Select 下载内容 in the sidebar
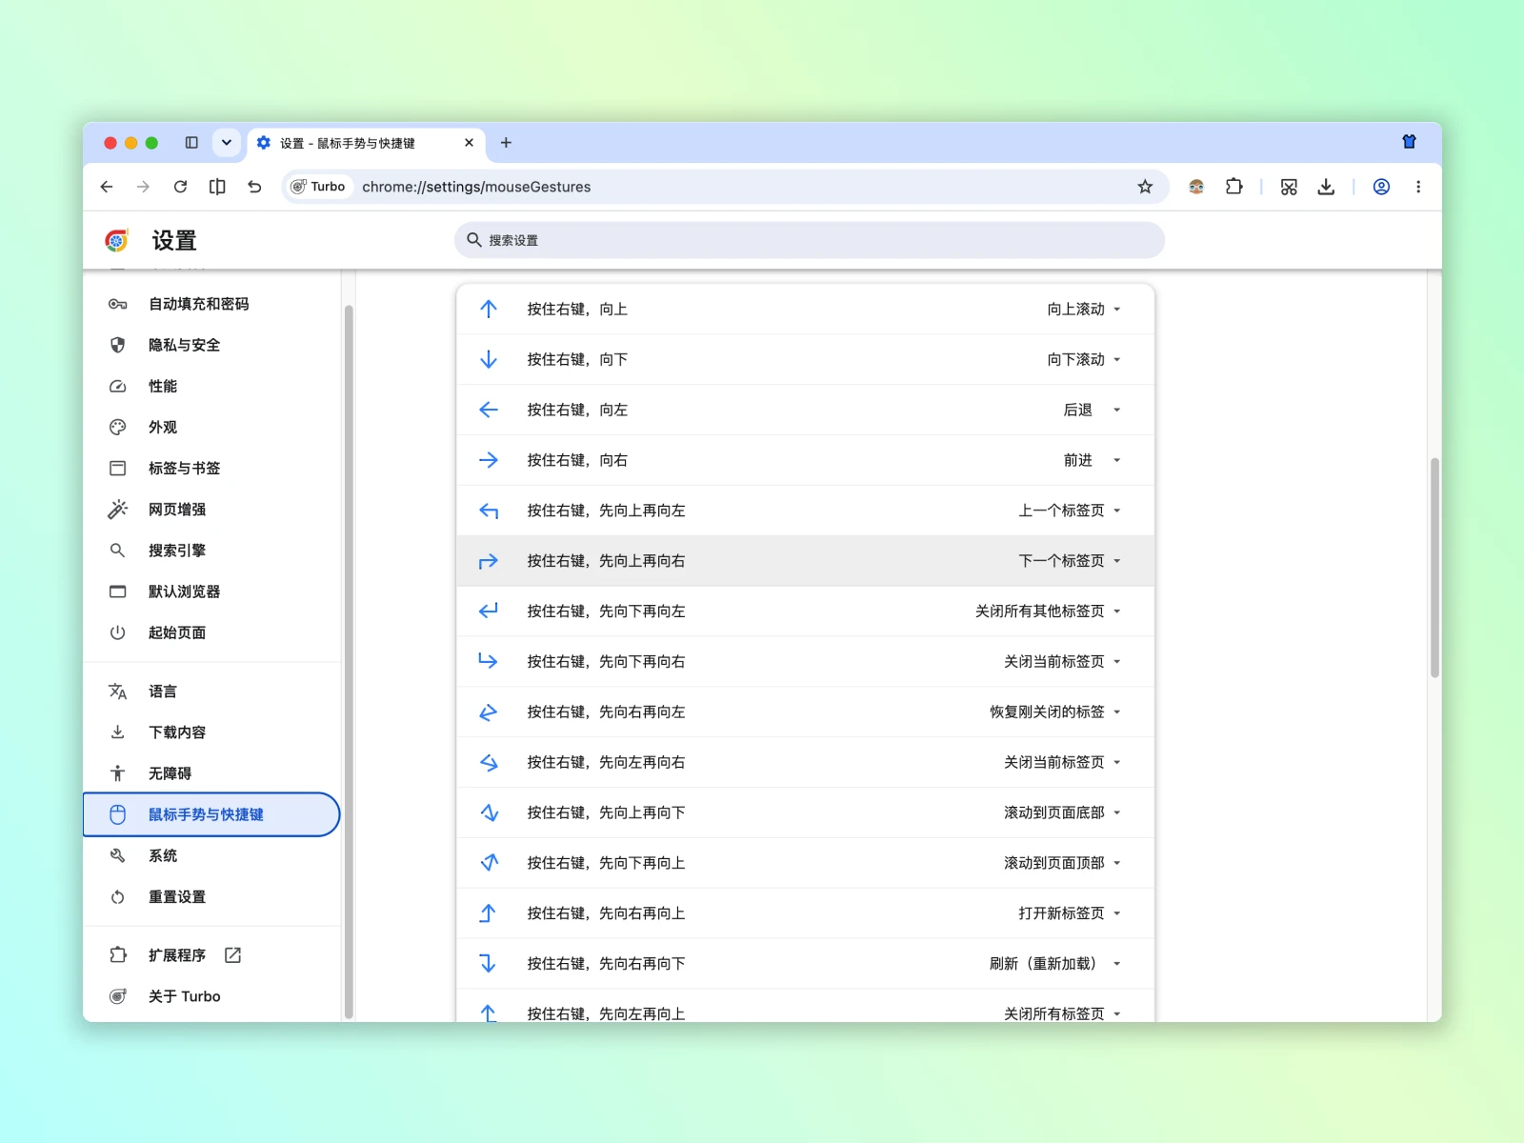Screen dimensions: 1524x1143 coord(211,732)
